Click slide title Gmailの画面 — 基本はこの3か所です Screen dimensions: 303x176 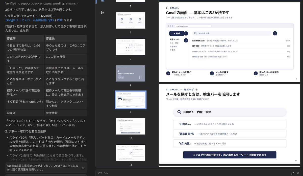pyautogui.click(x=198, y=13)
